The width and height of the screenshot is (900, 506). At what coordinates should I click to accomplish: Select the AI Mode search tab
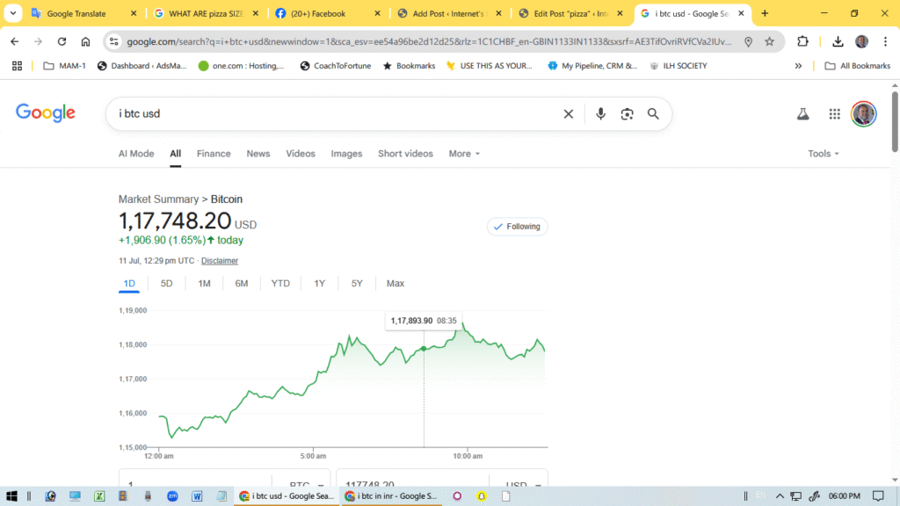pyautogui.click(x=136, y=154)
